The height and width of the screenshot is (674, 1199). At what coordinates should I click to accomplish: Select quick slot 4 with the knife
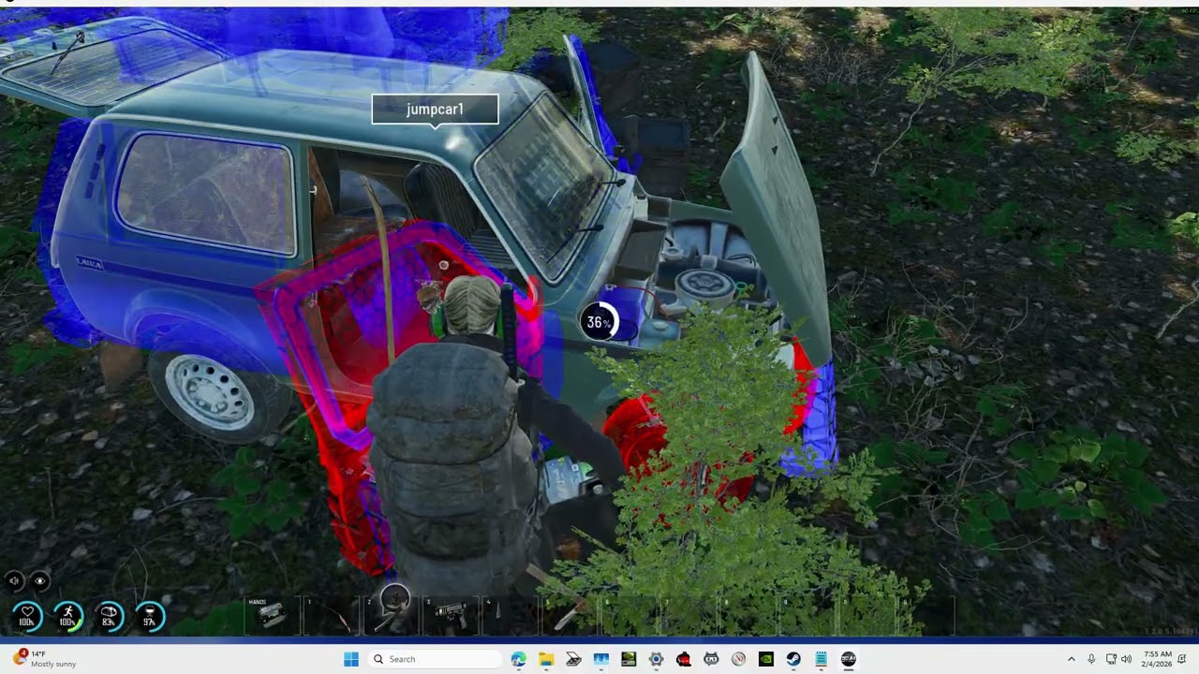512,615
